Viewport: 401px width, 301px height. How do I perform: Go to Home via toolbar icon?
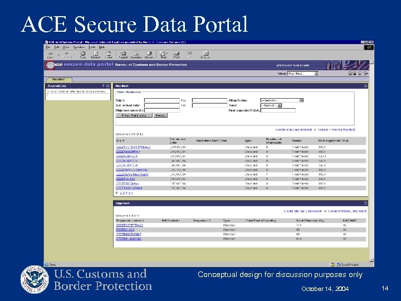pyautogui.click(x=109, y=54)
